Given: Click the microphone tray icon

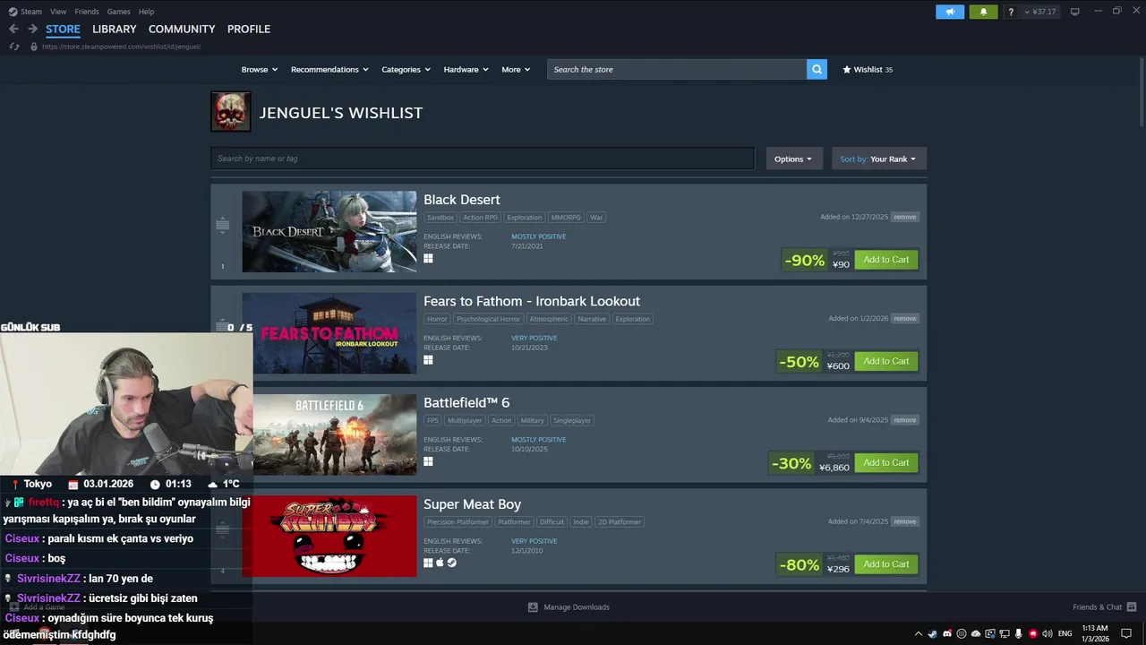Looking at the screenshot, I should pyautogui.click(x=1018, y=633).
